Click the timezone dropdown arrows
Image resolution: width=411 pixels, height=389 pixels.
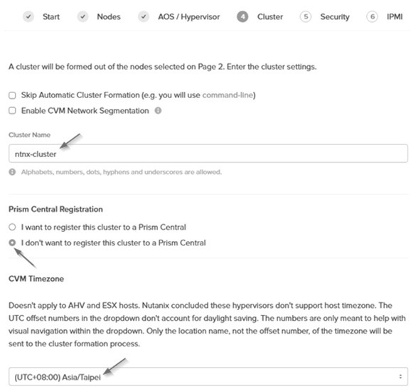(400, 377)
